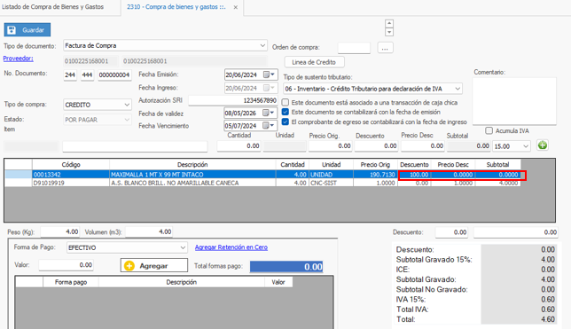Click the Autorización SRI field
571x329 pixels.
coord(233,100)
